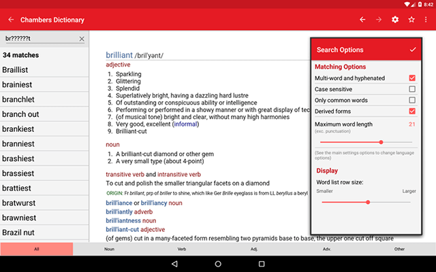
Task: Clear the search field with the X
Action: click(x=82, y=39)
